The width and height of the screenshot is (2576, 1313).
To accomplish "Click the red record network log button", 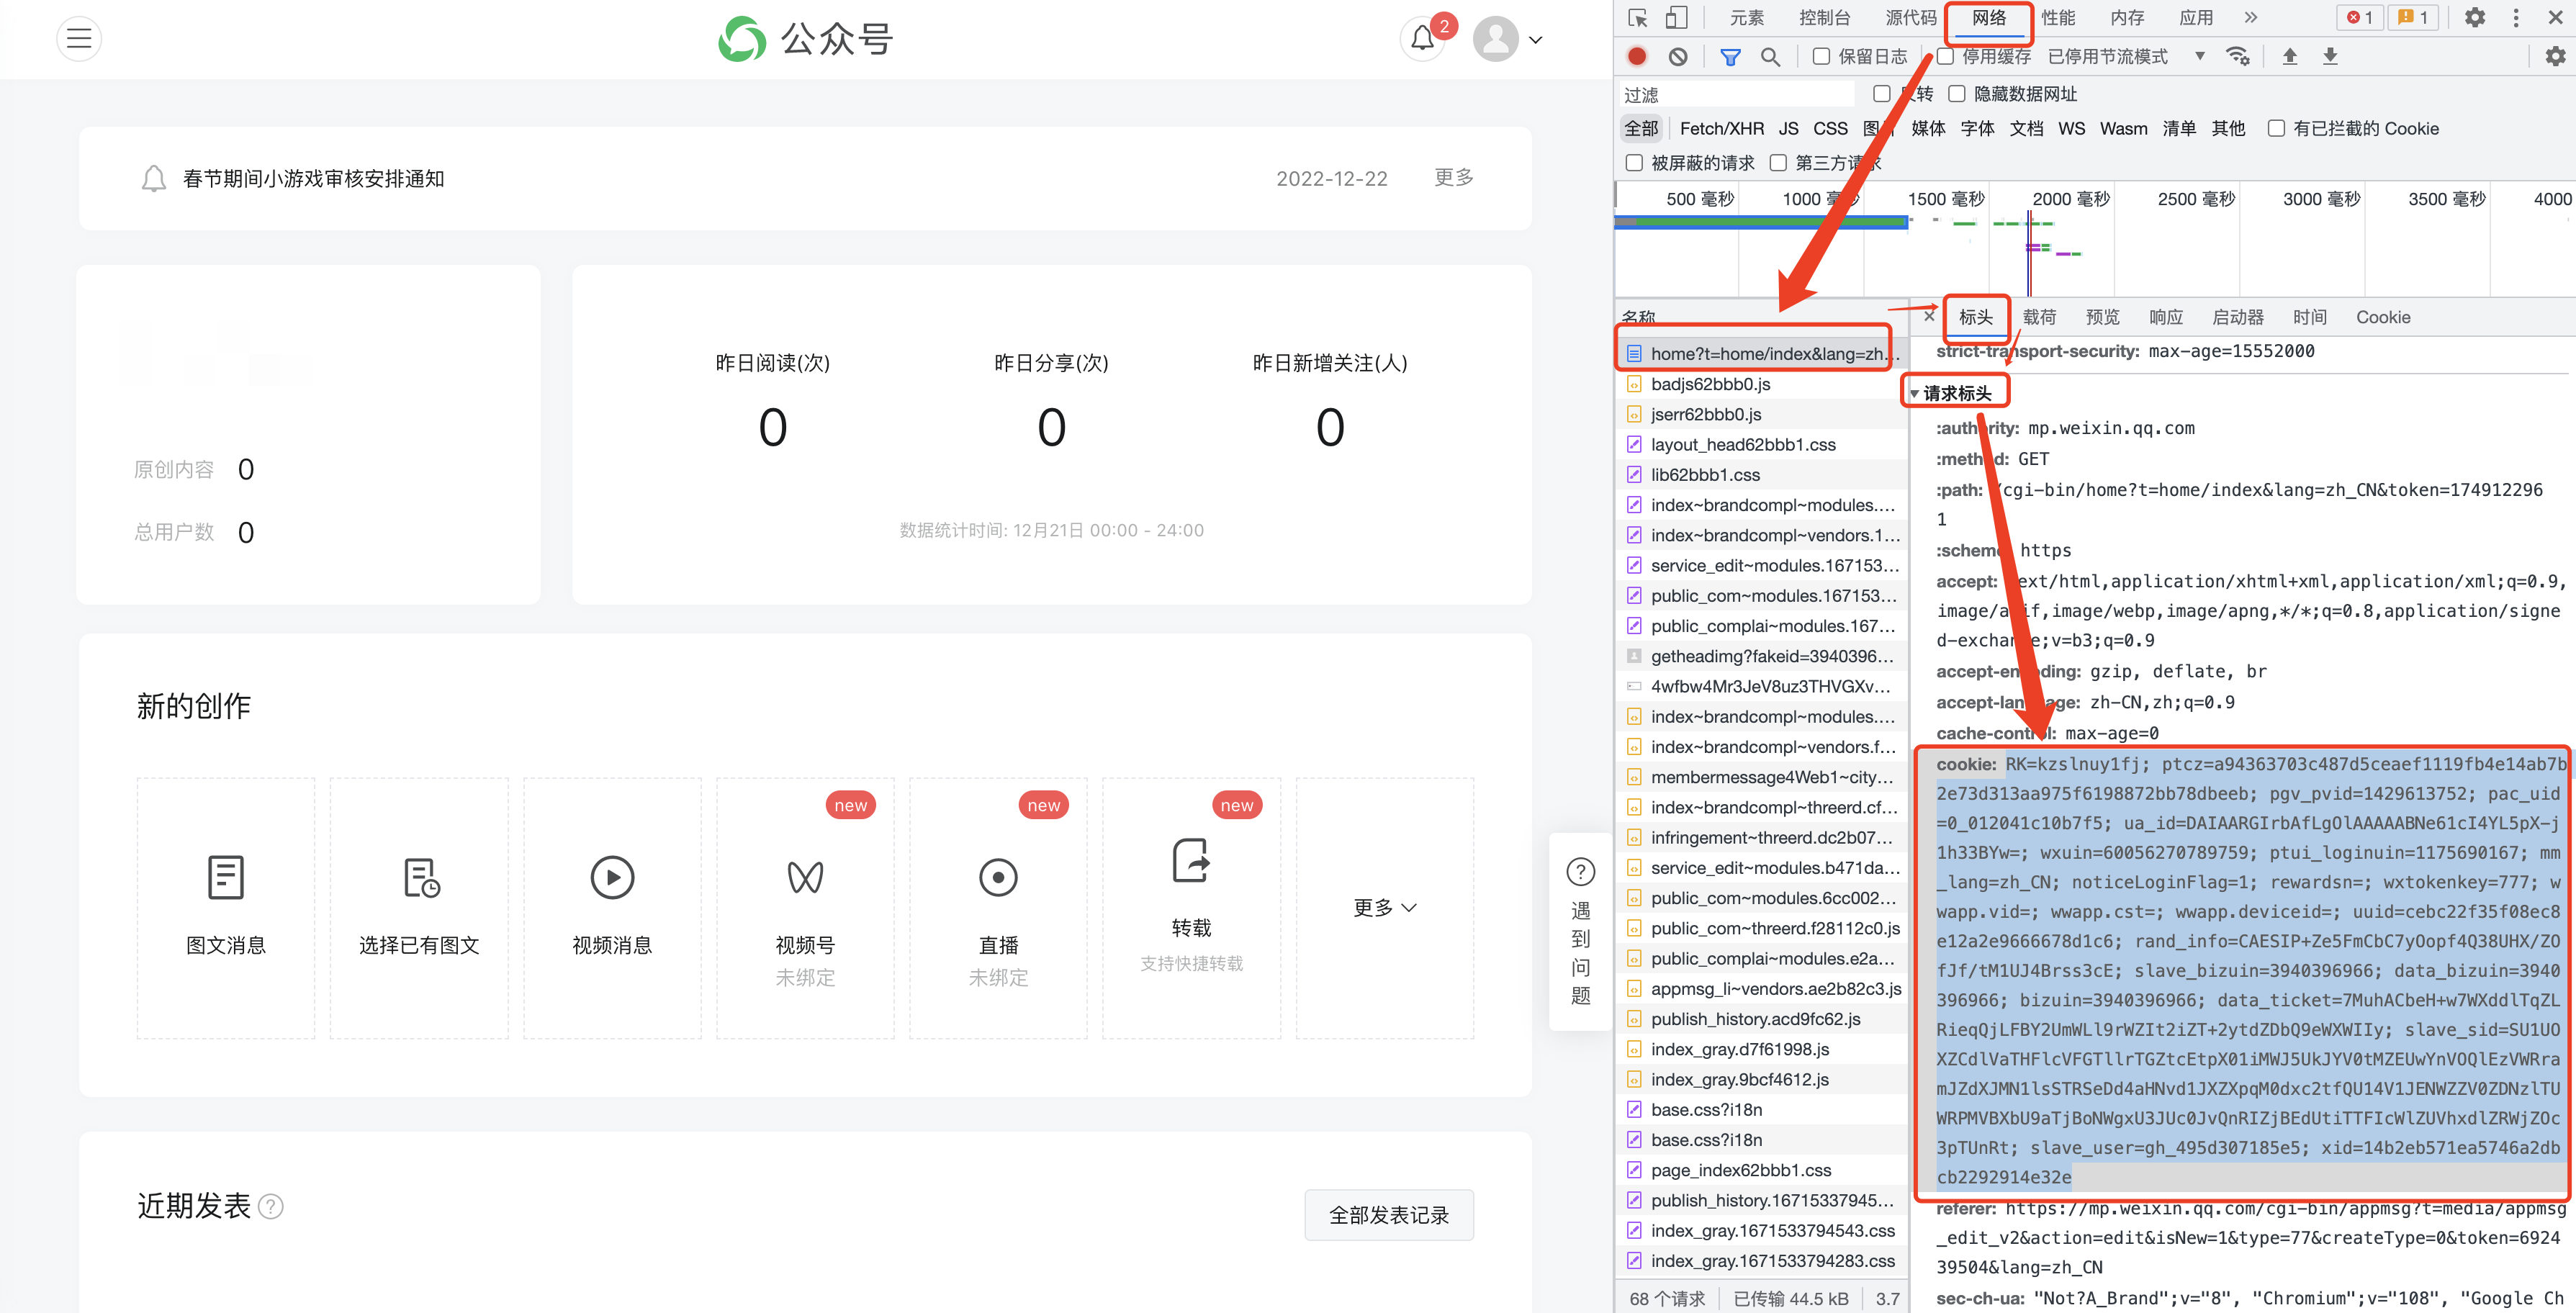I will [1637, 56].
